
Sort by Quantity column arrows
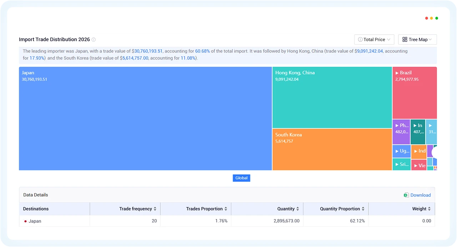click(298, 209)
